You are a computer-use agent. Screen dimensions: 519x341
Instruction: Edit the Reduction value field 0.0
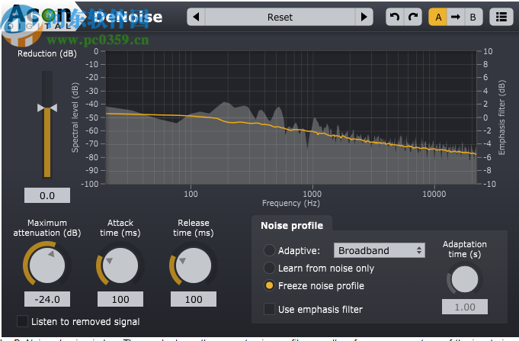coord(47,195)
